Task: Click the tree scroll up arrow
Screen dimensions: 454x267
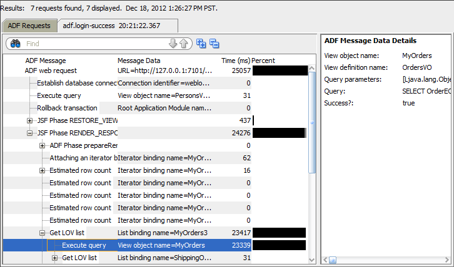Action: (x=312, y=68)
